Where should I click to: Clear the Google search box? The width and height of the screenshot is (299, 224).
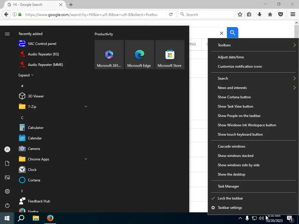[x=222, y=33]
